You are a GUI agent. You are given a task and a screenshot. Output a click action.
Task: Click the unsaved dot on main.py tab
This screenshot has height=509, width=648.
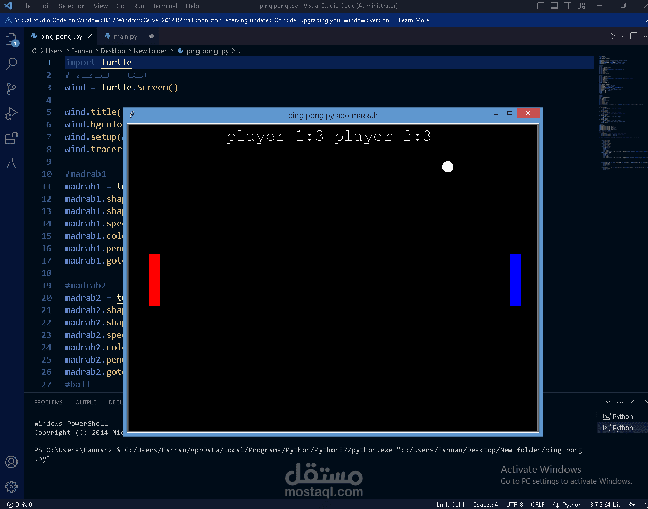coord(151,36)
